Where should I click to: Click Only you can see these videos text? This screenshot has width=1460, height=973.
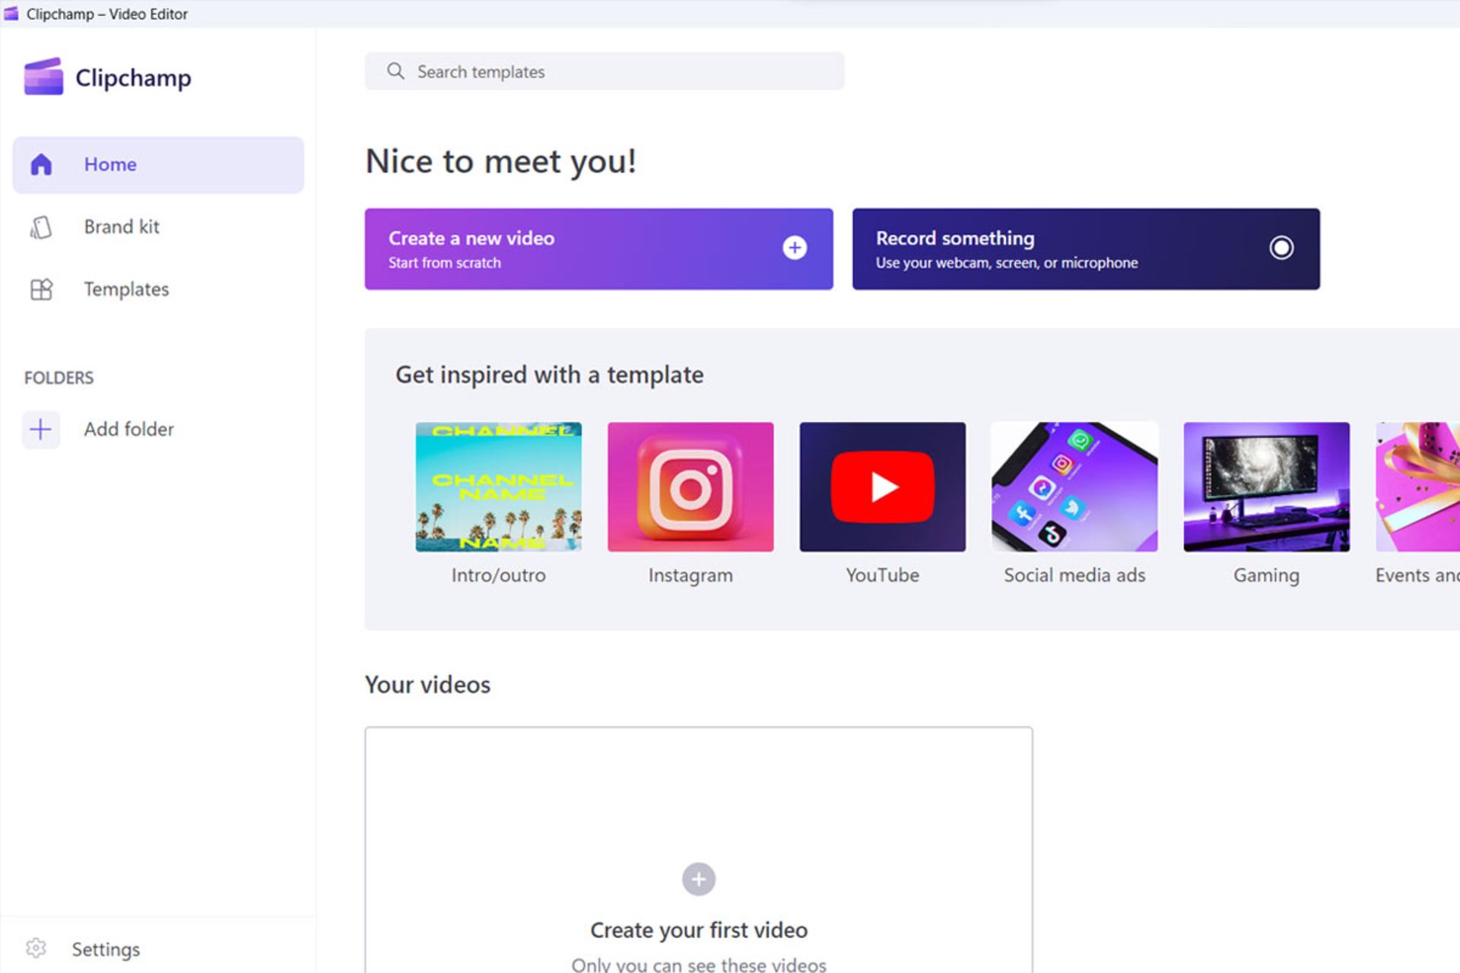click(699, 965)
